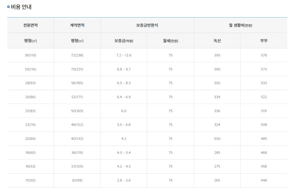Select the 40(132) contract area cell

[x=77, y=139]
